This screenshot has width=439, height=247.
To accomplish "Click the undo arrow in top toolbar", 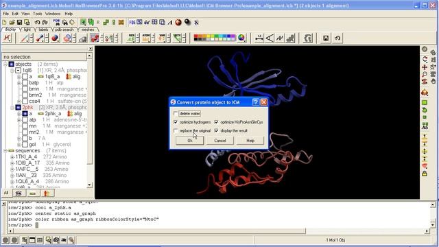I will pos(37,22).
